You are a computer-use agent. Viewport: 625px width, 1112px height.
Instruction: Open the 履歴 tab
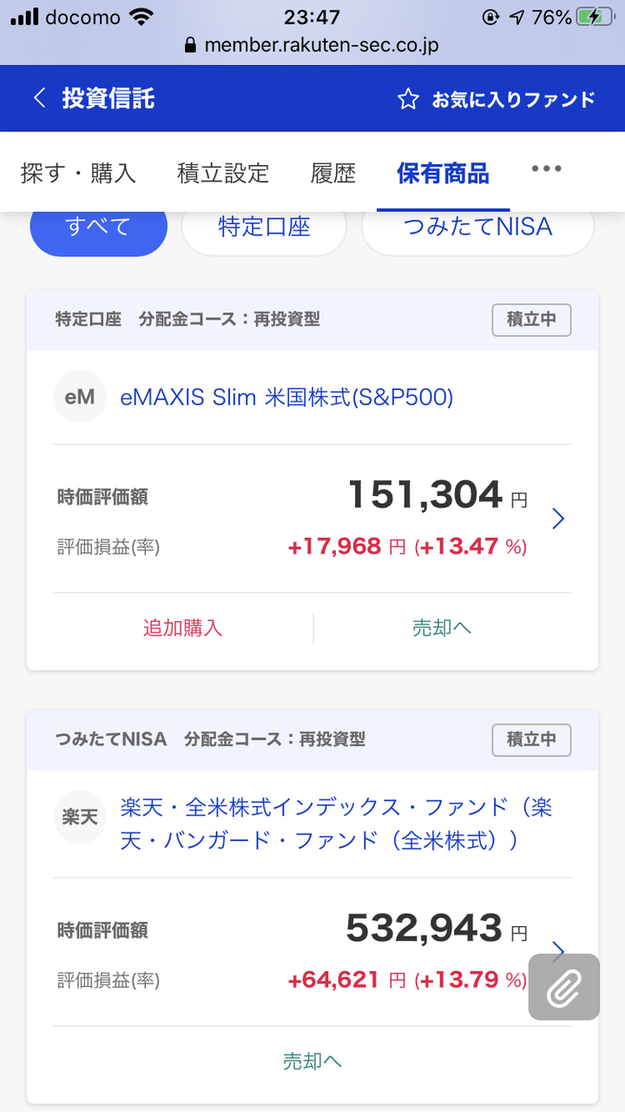coord(333,173)
